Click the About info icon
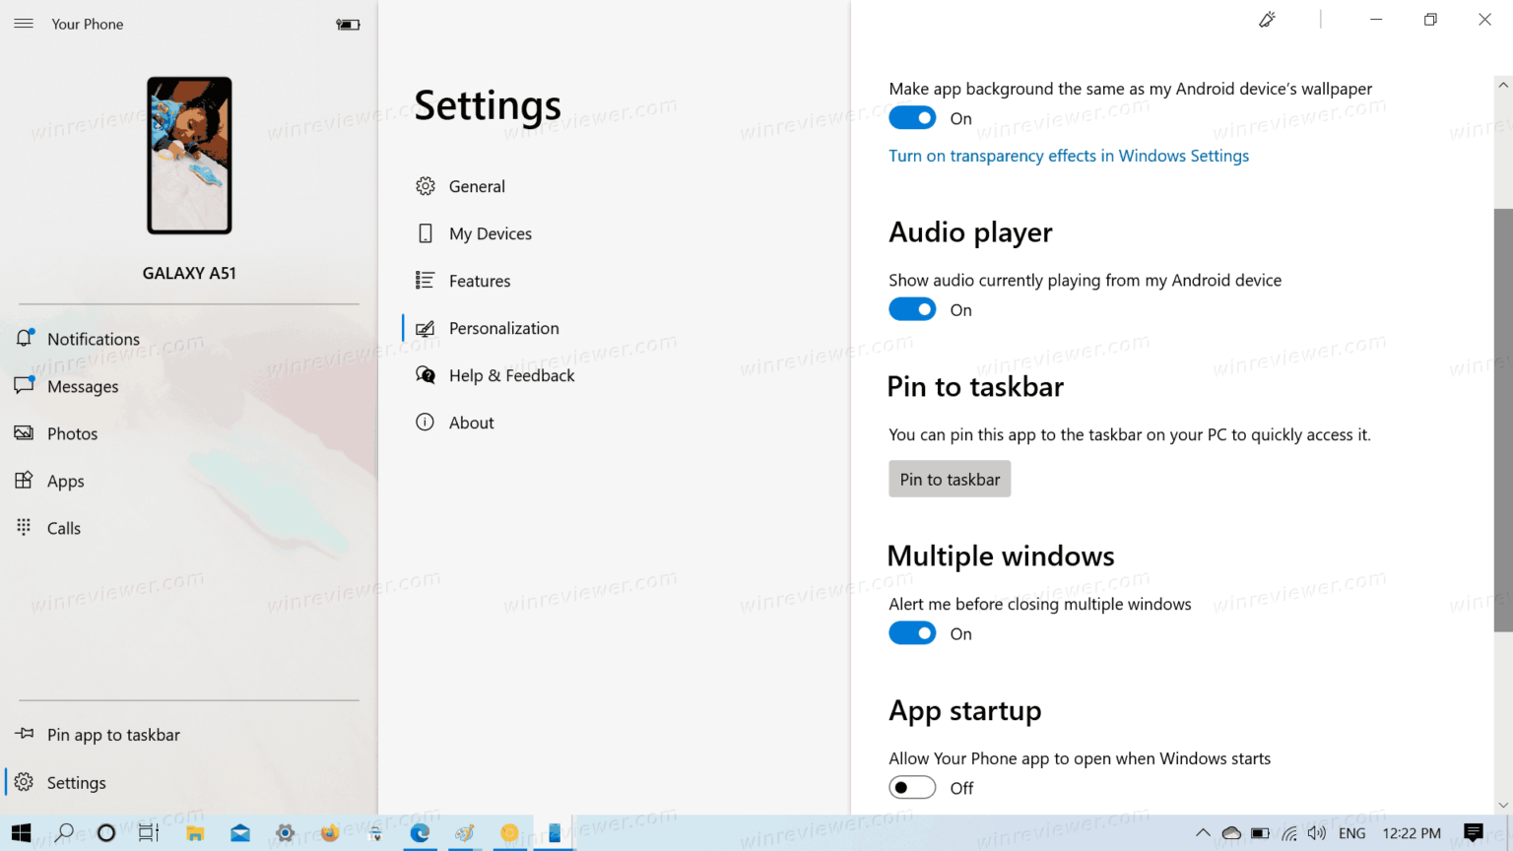The height and width of the screenshot is (851, 1513). coord(425,423)
